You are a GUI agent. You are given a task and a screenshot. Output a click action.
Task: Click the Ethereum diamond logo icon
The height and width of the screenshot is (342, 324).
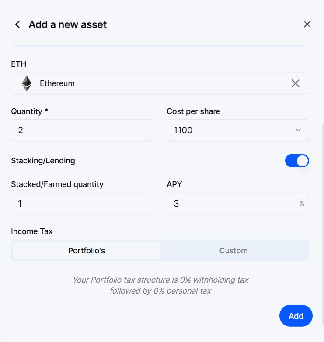click(27, 83)
